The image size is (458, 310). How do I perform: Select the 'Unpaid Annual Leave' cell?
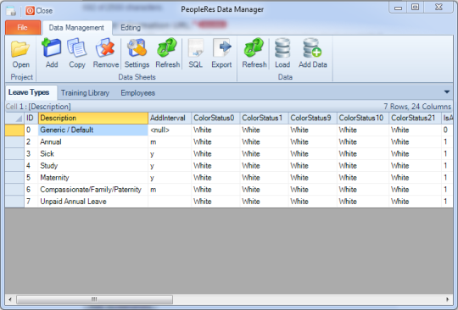[93, 202]
